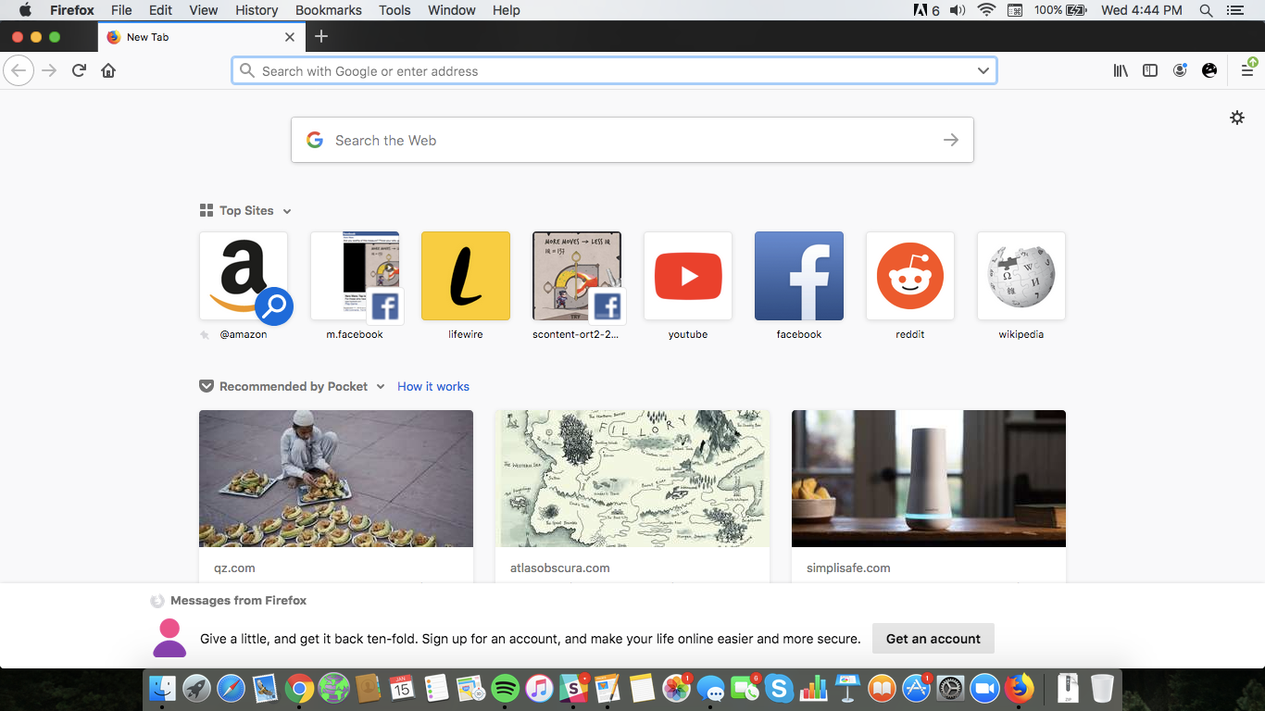Open iTunes from the Dock
Screen dimensions: 1265x711
tap(539, 688)
